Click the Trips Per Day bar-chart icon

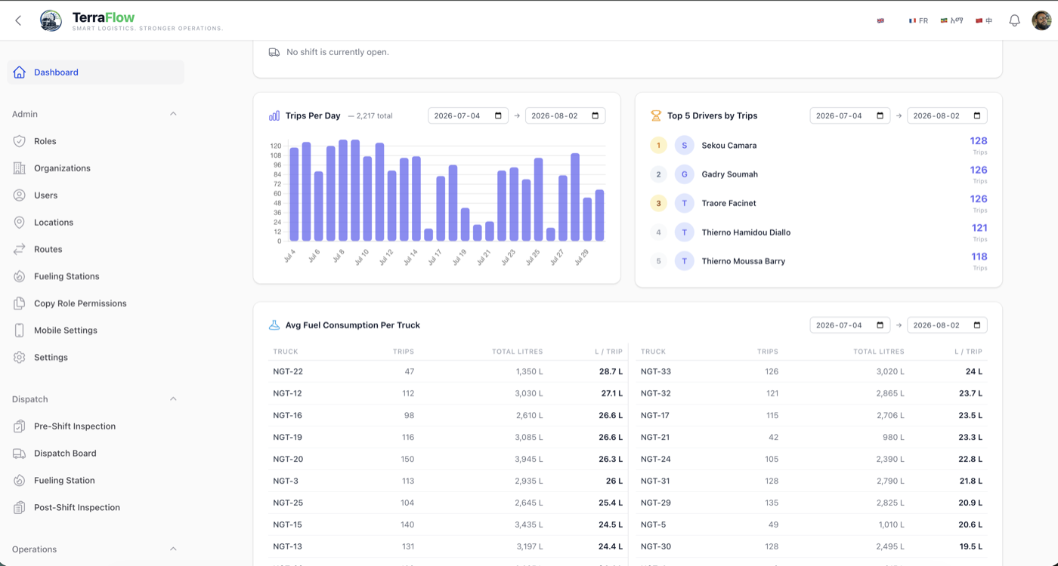point(274,115)
